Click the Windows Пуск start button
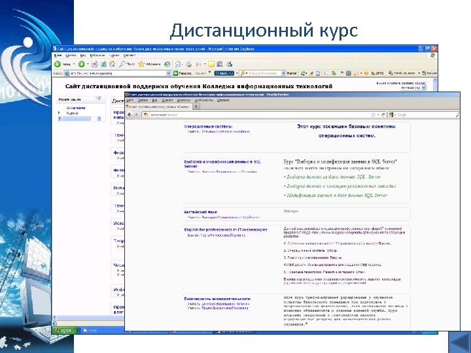This screenshot has width=471, height=353. (65, 331)
